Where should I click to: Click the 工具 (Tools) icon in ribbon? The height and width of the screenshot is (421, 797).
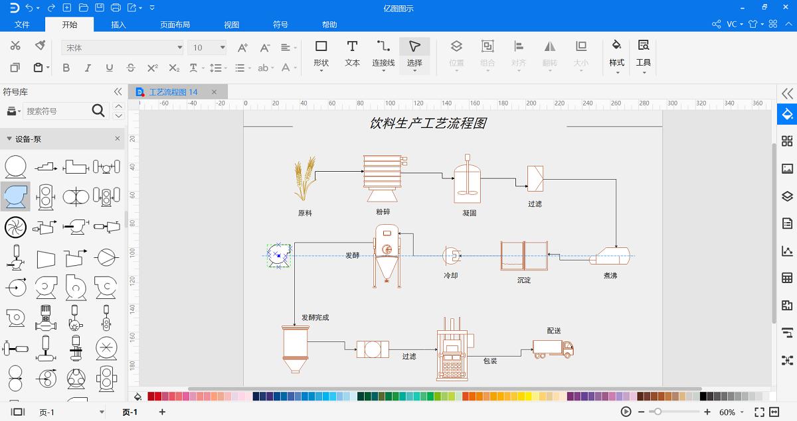click(x=643, y=53)
